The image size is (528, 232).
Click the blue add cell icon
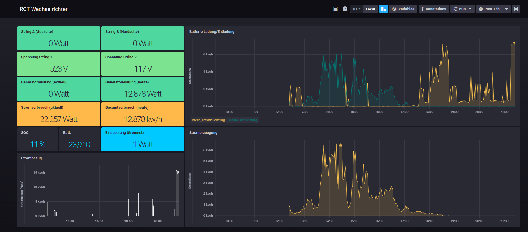point(383,9)
